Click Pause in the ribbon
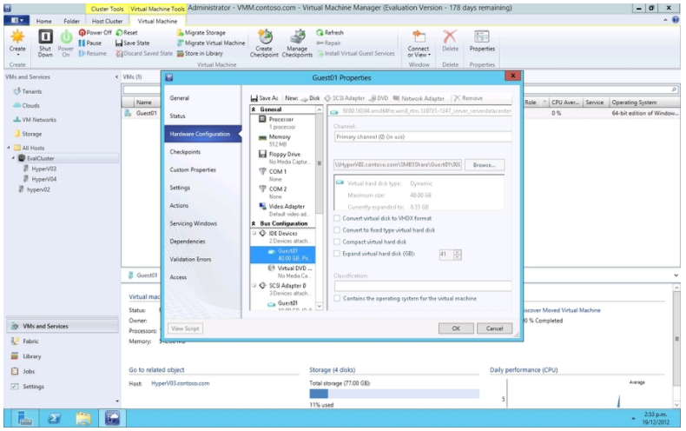686x431 pixels. 90,43
